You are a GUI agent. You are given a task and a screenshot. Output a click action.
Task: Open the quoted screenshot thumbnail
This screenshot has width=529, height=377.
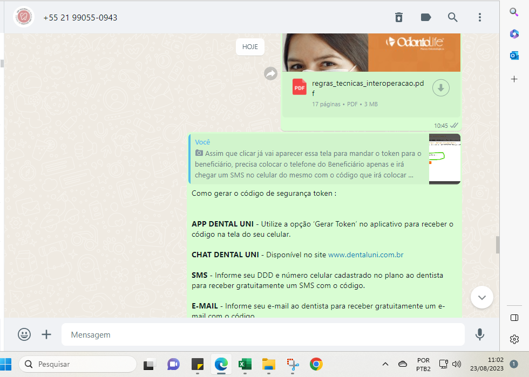coord(445,159)
